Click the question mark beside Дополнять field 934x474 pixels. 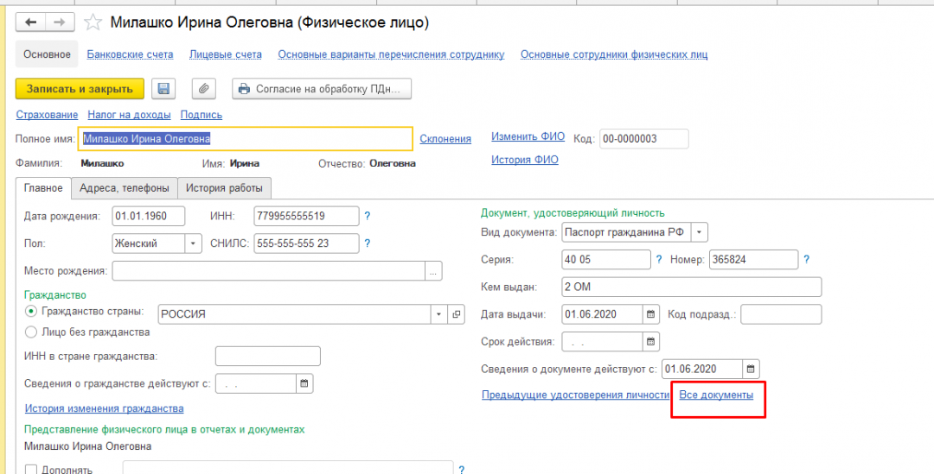click(462, 469)
